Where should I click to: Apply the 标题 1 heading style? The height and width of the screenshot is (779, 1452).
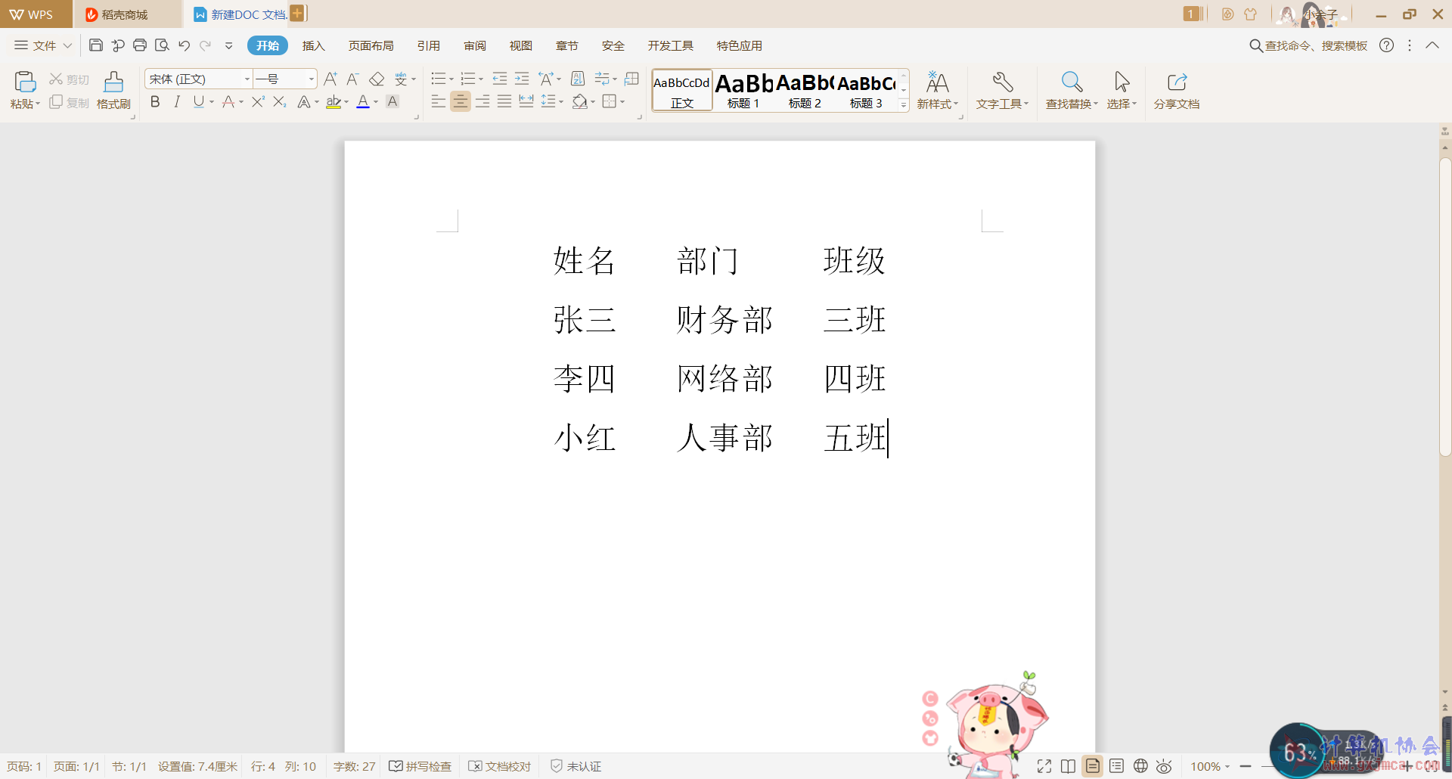click(x=743, y=91)
